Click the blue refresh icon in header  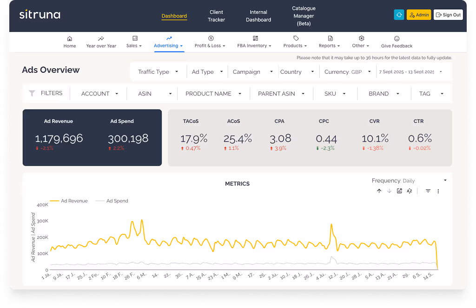coord(399,14)
